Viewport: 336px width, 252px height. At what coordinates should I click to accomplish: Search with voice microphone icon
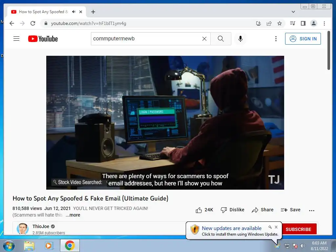(x=241, y=39)
